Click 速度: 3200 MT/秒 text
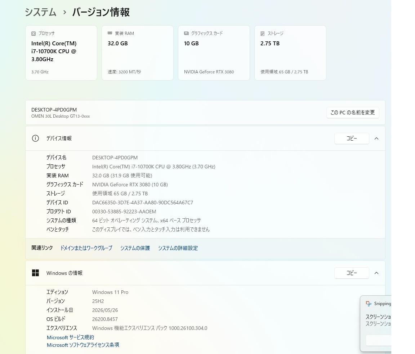The width and height of the screenshot is (415, 354). pyautogui.click(x=124, y=72)
